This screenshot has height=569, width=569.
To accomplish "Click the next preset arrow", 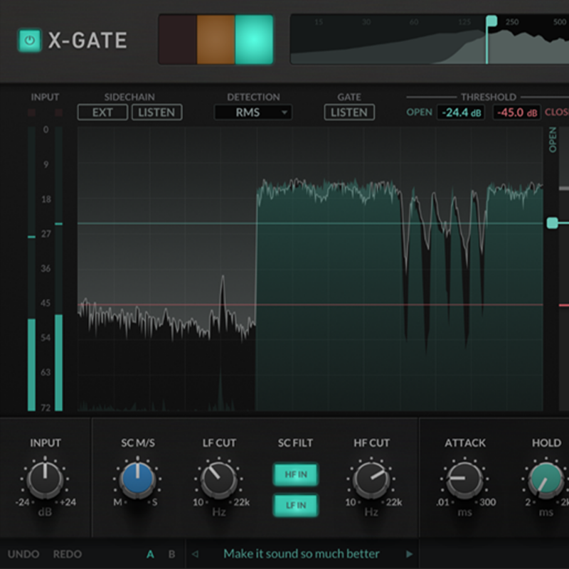I will 410,553.
